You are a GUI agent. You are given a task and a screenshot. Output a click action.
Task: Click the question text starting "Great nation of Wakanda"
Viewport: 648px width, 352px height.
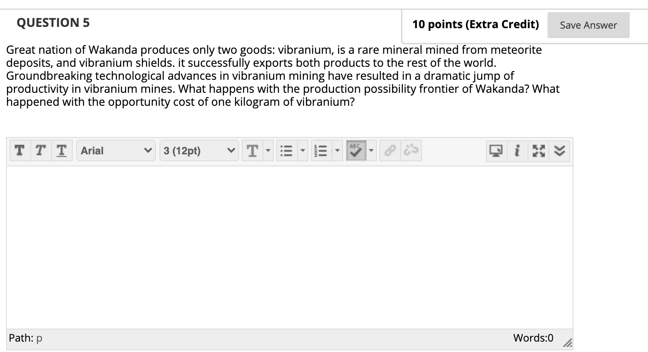coord(283,76)
